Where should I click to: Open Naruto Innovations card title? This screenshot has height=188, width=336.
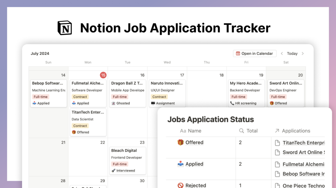[167, 83]
